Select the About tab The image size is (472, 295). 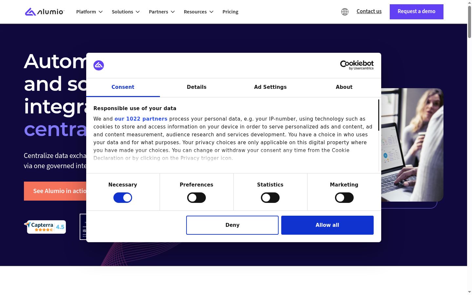[344, 87]
